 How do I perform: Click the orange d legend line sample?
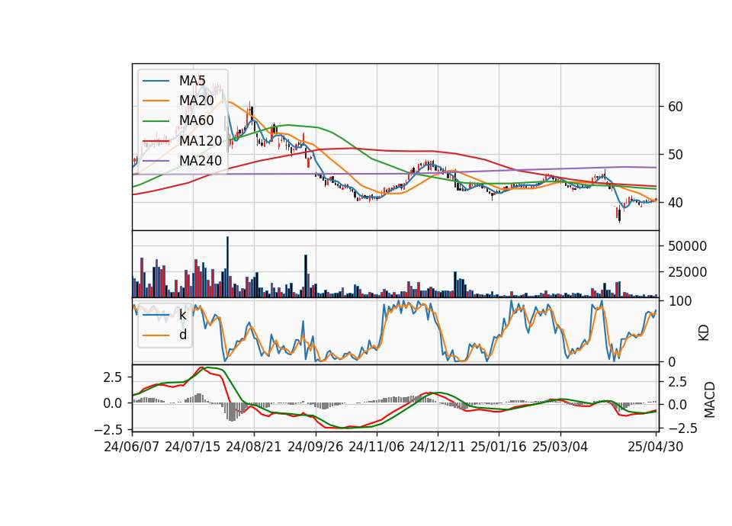[156, 335]
